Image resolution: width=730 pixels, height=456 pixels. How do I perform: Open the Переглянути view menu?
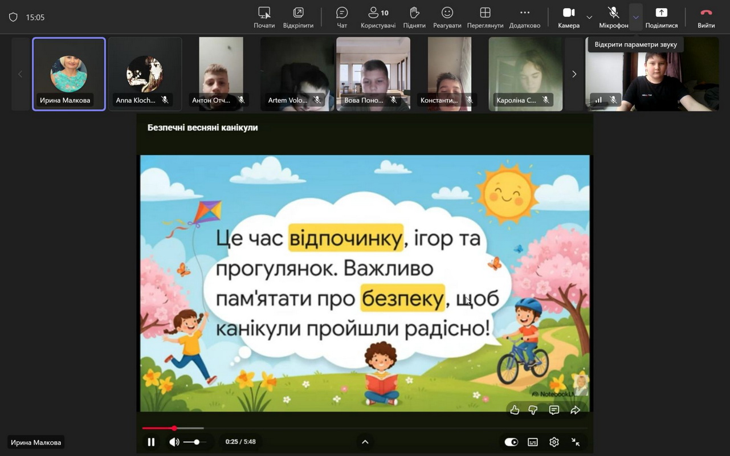485,17
